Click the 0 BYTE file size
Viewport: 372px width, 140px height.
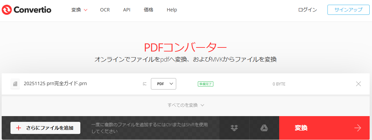[279, 84]
